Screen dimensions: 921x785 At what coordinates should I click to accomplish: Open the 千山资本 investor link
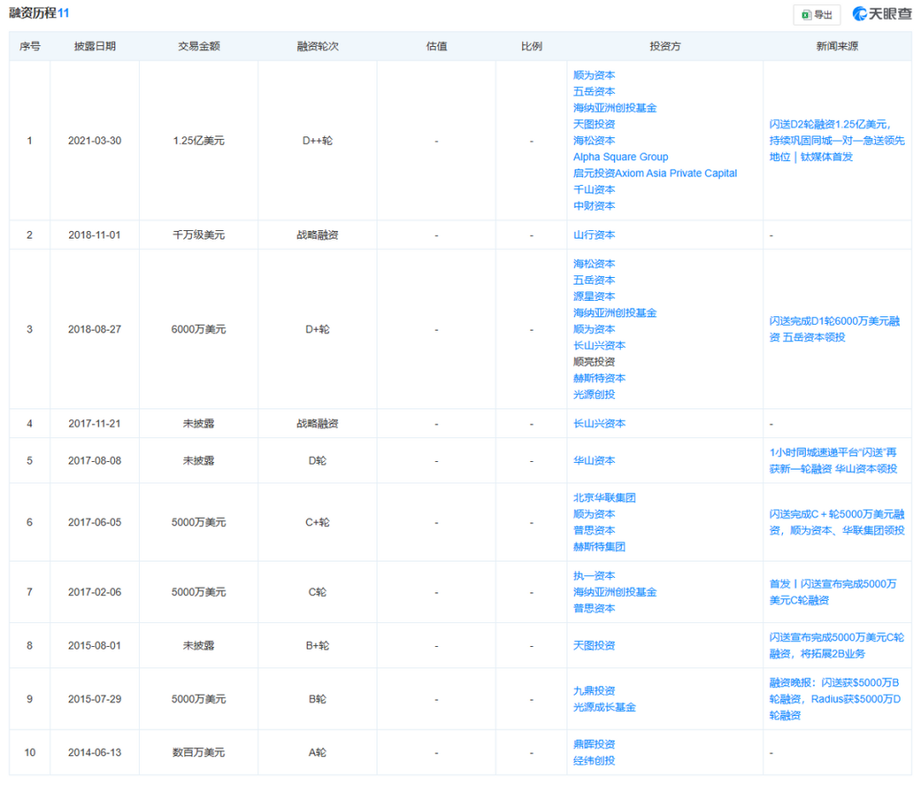coord(594,190)
